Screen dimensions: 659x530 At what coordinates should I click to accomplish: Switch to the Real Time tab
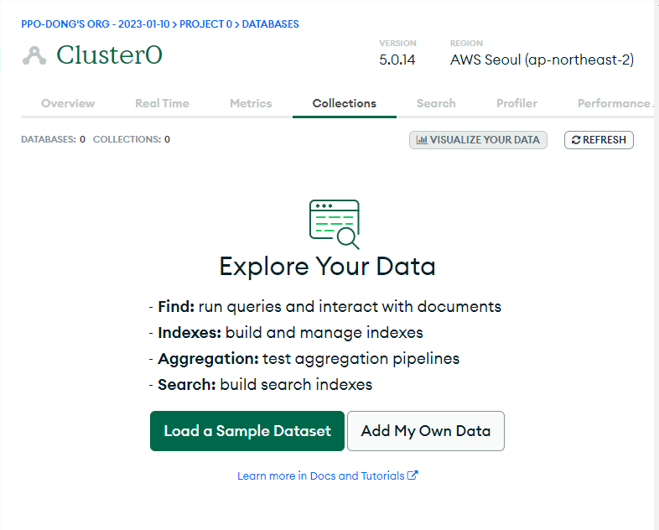[x=162, y=103]
